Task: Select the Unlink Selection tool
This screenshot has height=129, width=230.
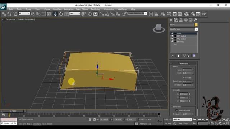Action: (9, 14)
